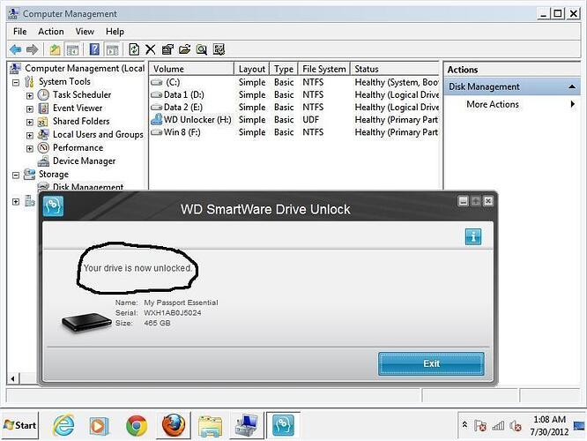This screenshot has height=441, width=587.
Task: Click the tree pane left scroll arrow
Action: (x=13, y=378)
